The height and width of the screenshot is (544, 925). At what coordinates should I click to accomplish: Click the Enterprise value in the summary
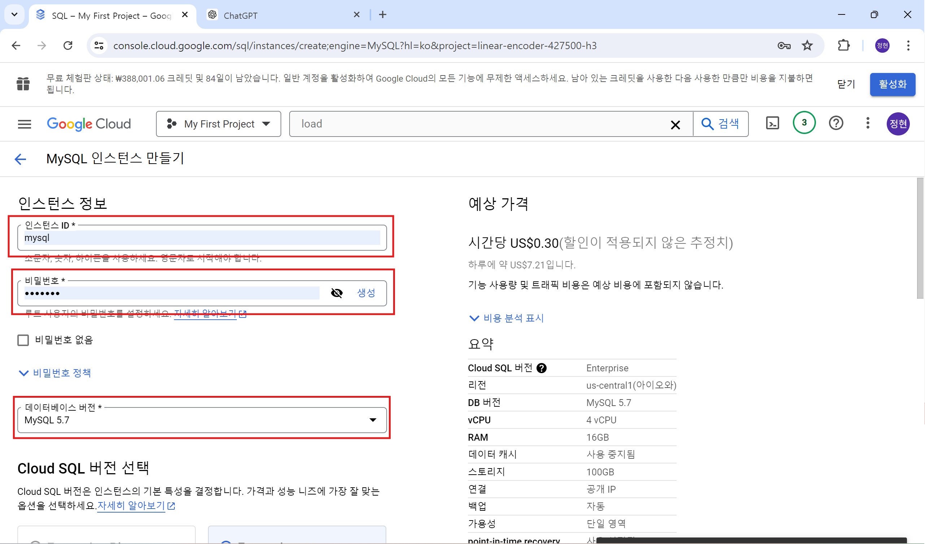608,368
